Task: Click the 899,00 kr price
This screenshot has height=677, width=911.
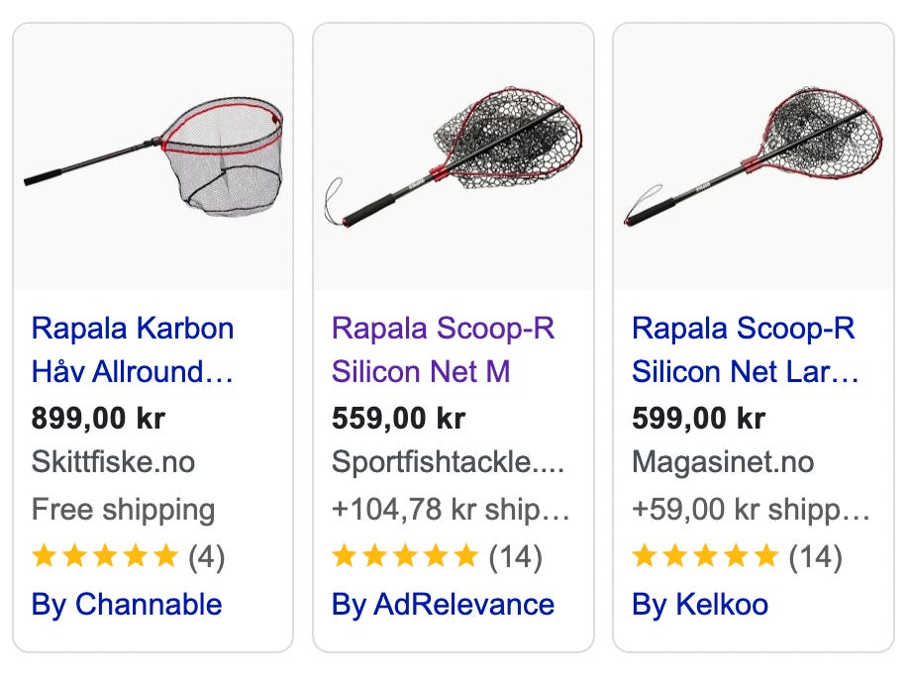Action: pos(98,418)
